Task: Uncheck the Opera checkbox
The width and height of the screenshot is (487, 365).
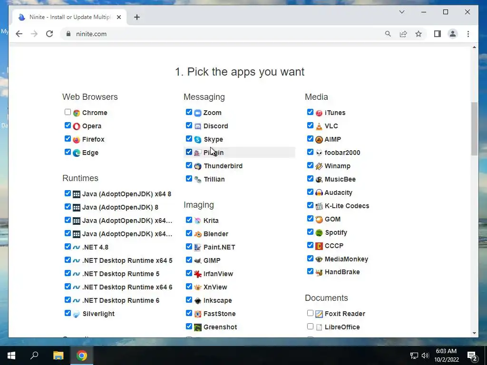Action: pos(68,125)
